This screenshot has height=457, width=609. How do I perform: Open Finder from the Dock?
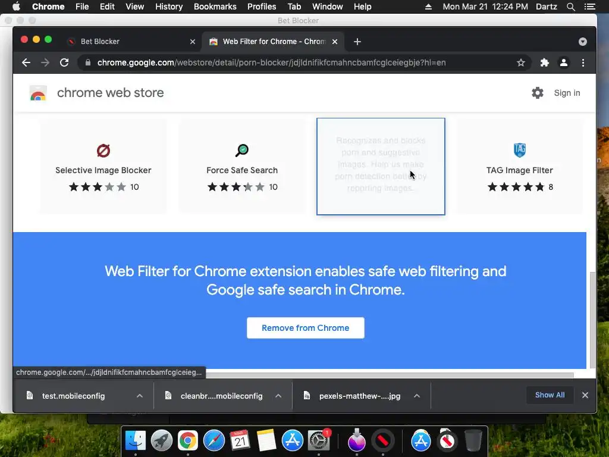click(x=135, y=441)
